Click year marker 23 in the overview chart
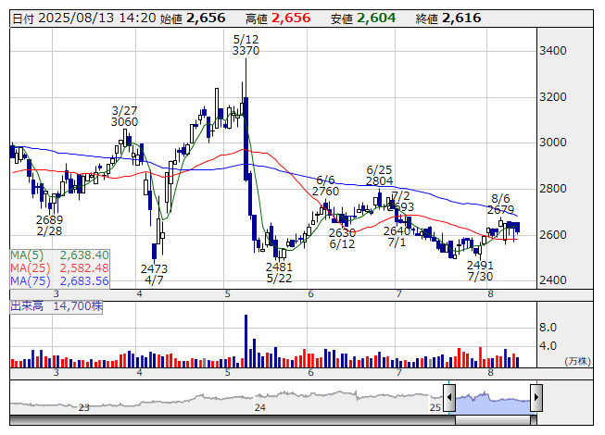 click(x=83, y=407)
